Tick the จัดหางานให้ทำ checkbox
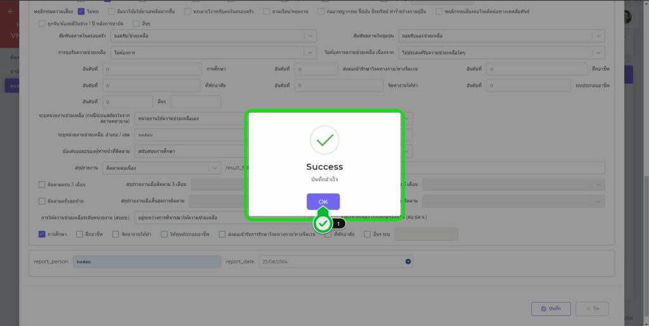 116,234
